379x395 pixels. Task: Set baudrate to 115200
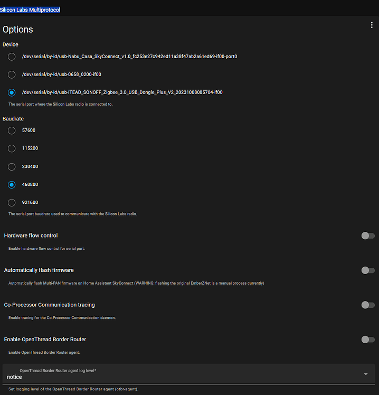click(x=12, y=148)
